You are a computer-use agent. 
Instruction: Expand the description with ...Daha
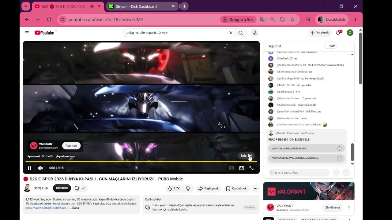pyautogui.click(x=74, y=208)
